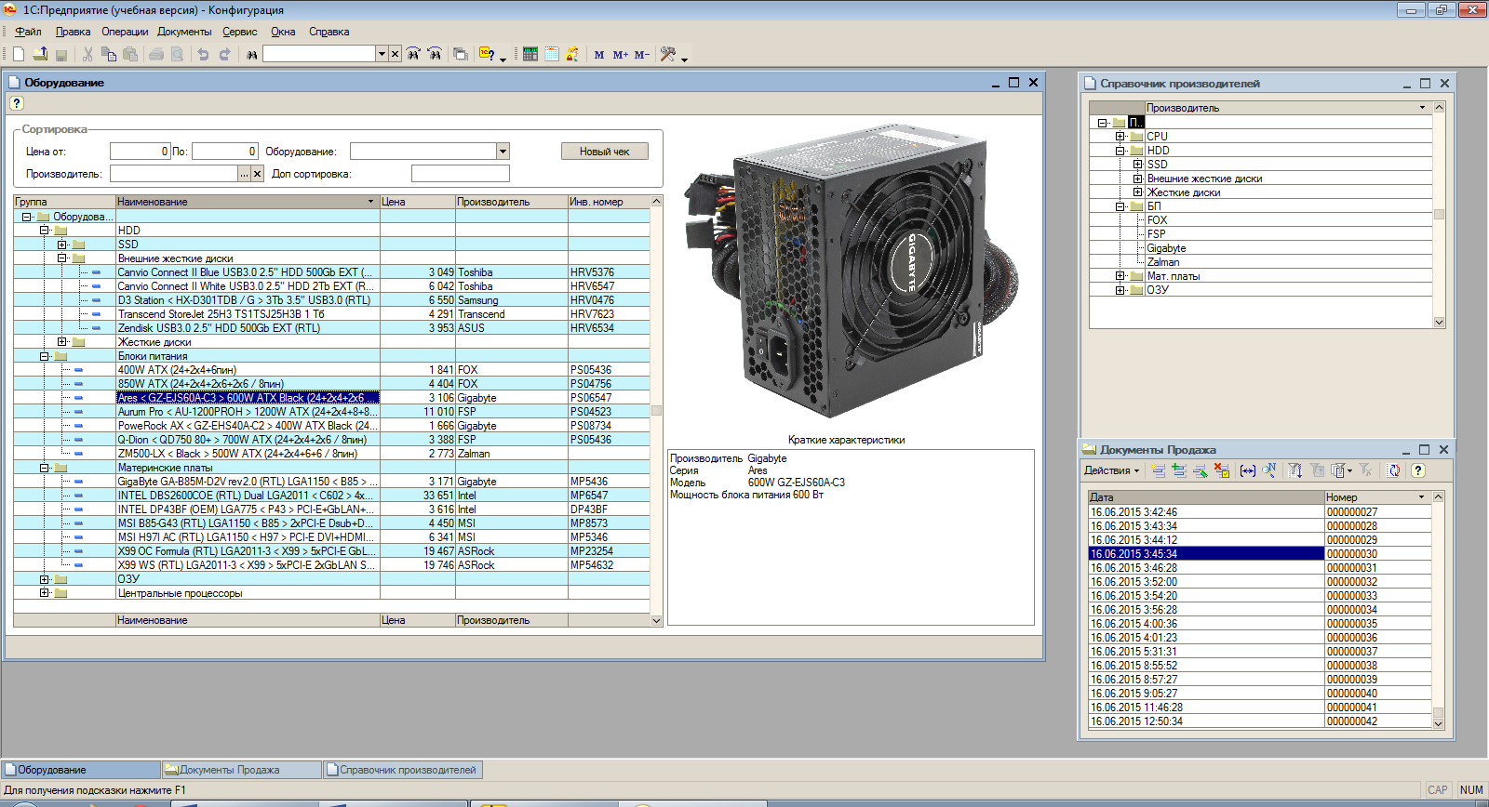Click the Наименование column header
This screenshot has width=1489, height=807.
coord(247,202)
